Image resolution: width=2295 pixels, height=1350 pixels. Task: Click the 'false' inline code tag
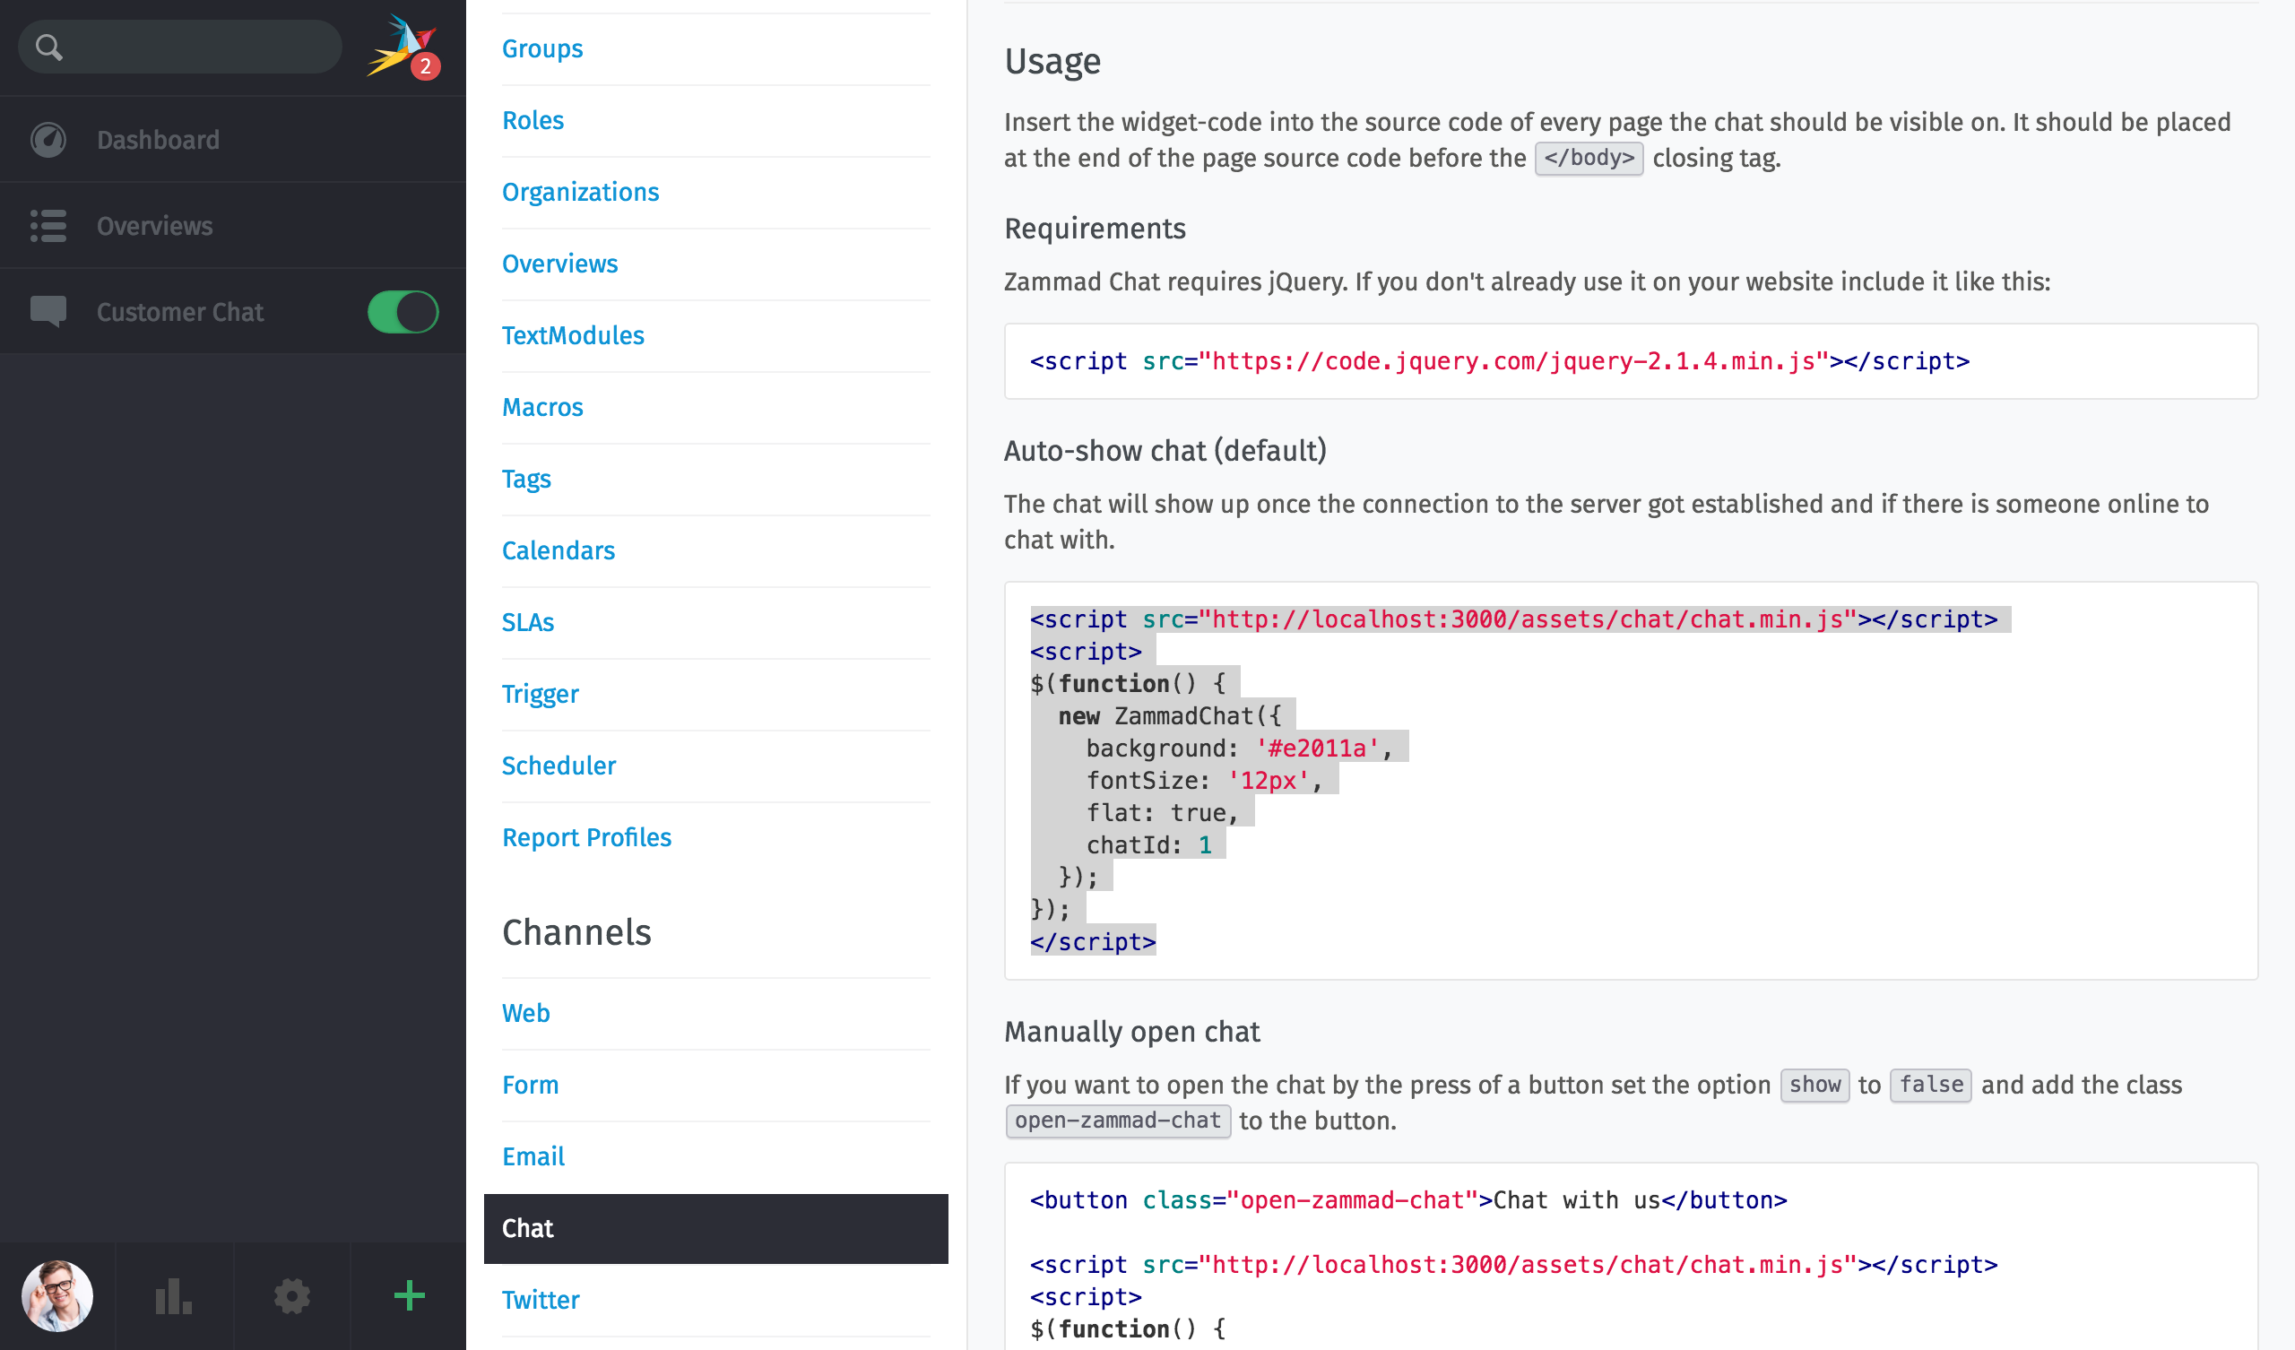[1931, 1085]
